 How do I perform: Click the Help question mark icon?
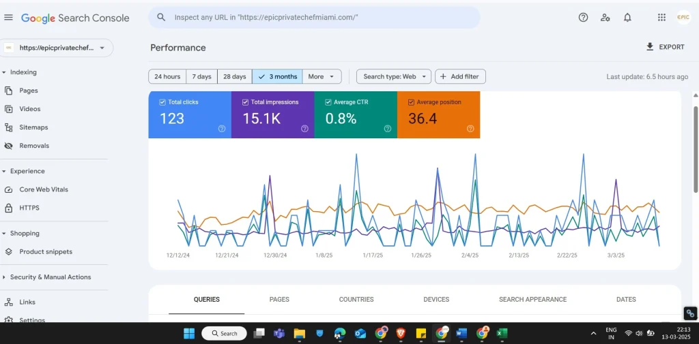(x=583, y=18)
